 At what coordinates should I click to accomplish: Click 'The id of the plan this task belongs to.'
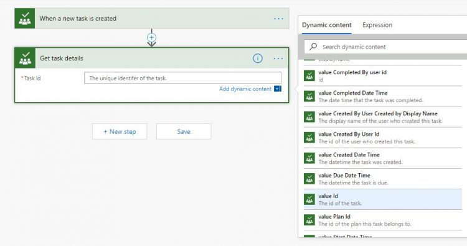pyautogui.click(x=365, y=224)
